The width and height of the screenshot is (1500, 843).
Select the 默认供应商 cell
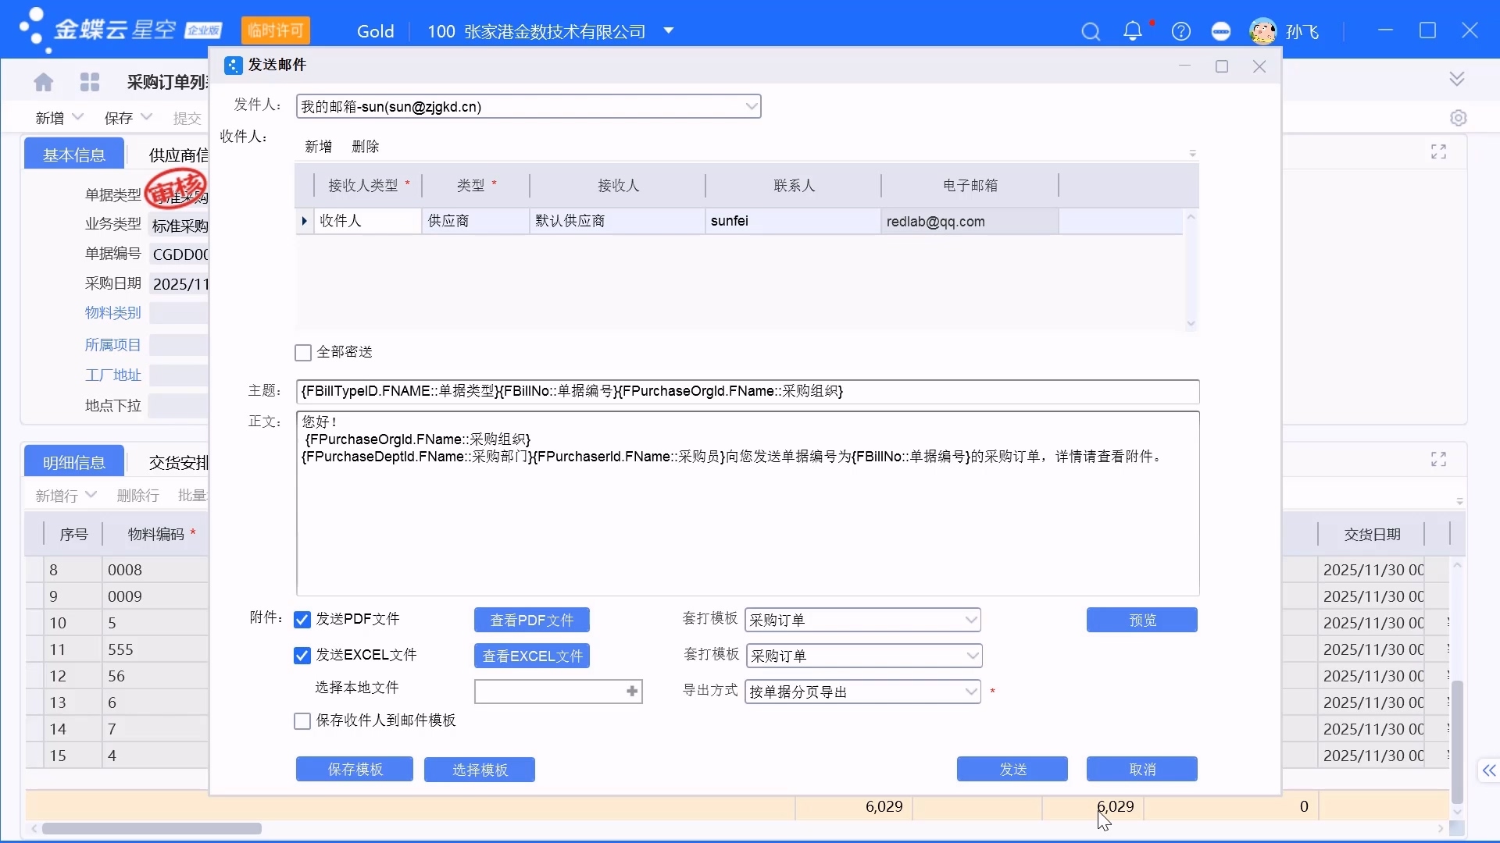[x=617, y=221]
